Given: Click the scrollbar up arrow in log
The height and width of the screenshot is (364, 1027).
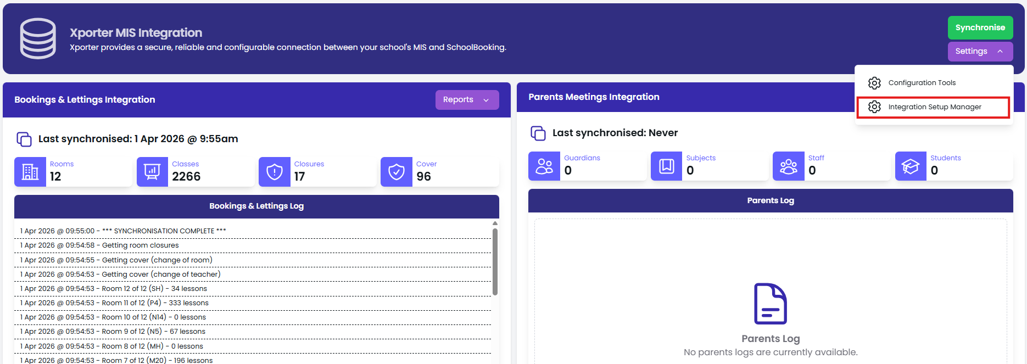Looking at the screenshot, I should 495,223.
